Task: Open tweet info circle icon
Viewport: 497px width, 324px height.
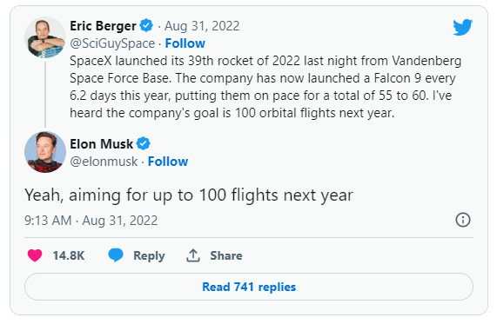Action: [x=463, y=220]
